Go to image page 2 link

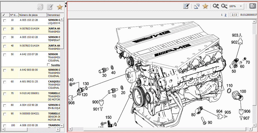pos(226,15)
